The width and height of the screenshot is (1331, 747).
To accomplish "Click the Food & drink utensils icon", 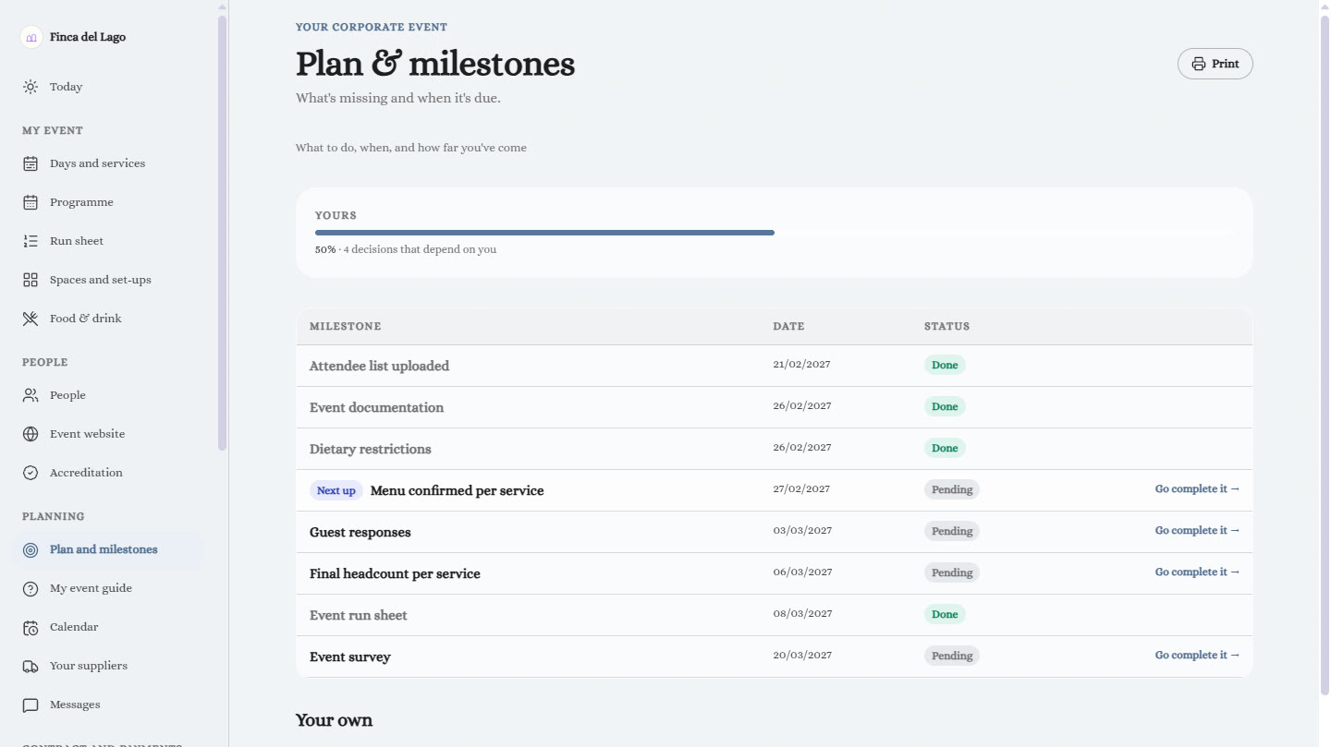I will [x=31, y=319].
